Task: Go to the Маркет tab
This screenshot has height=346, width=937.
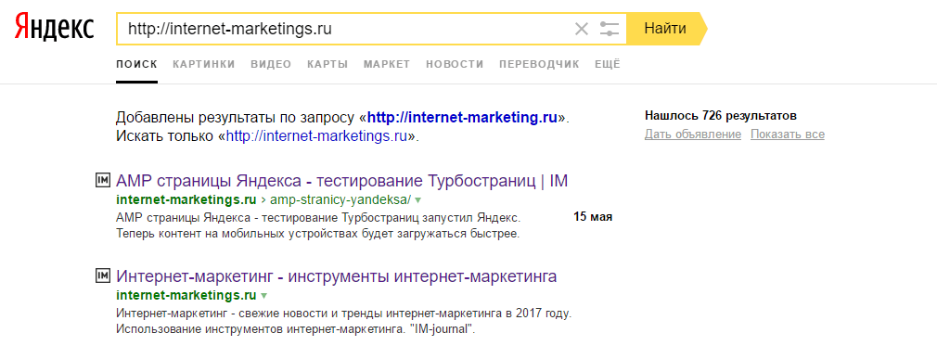Action: [387, 65]
